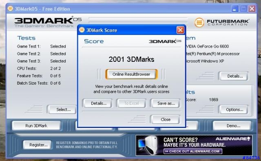Start benchmark with Run 3DMark
This screenshot has width=261, height=161.
pyautogui.click(x=36, y=126)
